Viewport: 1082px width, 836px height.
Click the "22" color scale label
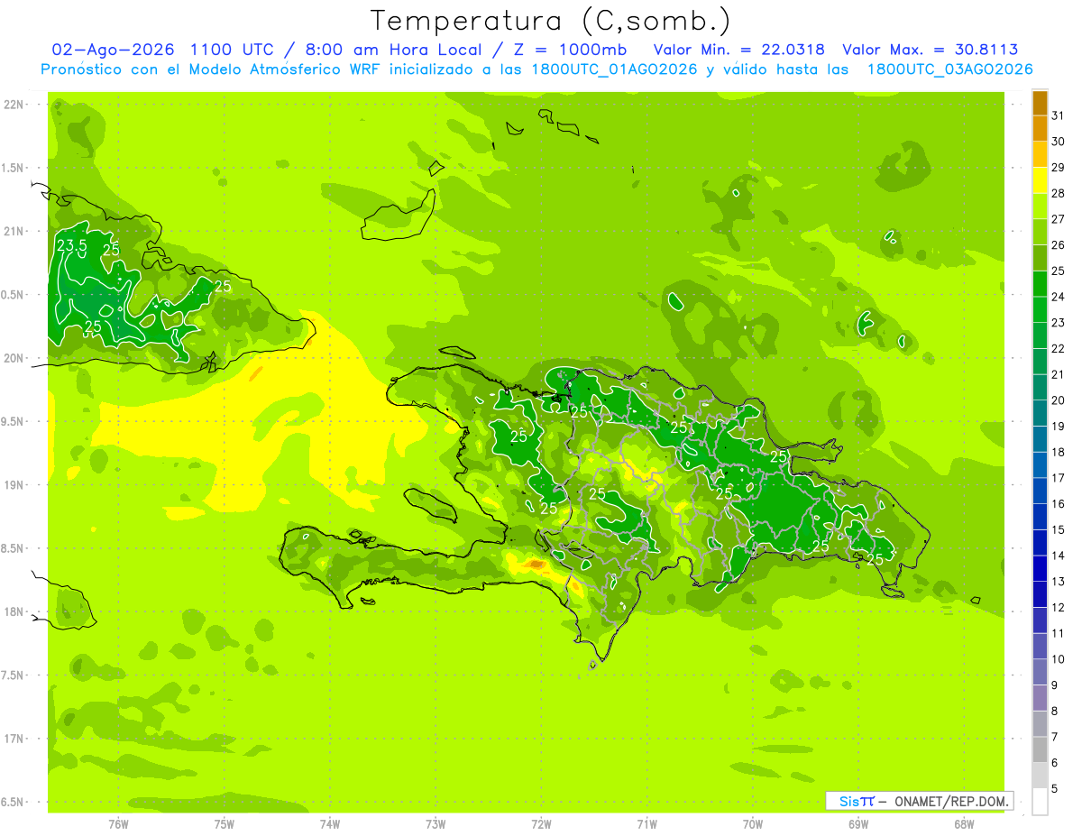tap(1058, 348)
